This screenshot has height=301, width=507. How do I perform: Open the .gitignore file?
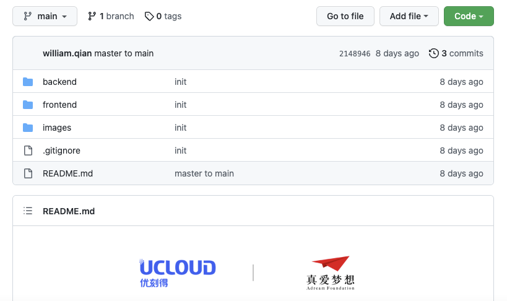[61, 150]
